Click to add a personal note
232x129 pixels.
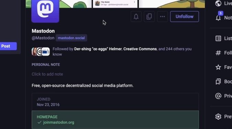pyautogui.click(x=47, y=74)
